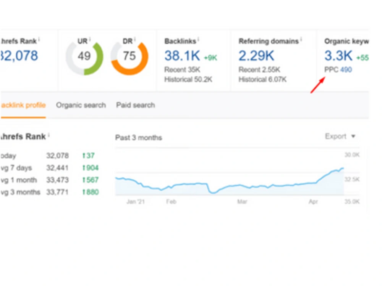Click the green 567 rank change
382x286 pixels.
click(x=91, y=180)
